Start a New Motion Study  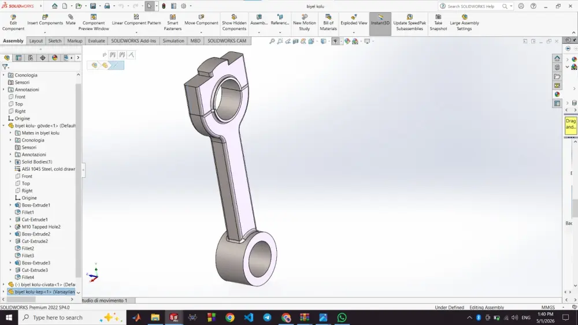pyautogui.click(x=305, y=23)
